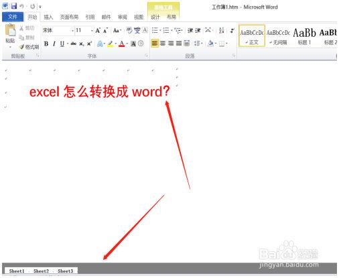This screenshot has height=278, width=339.
Task: Open the table tools Design (设计) tab
Action: [x=155, y=17]
